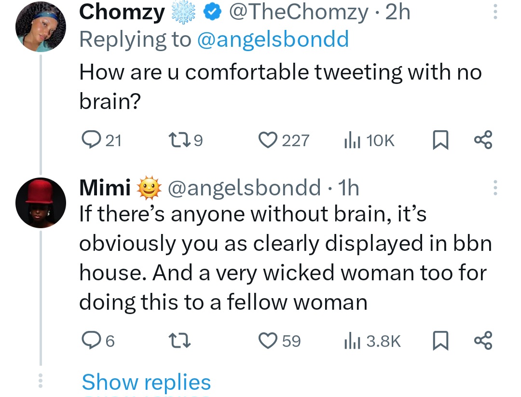Open more options on Chomzy's tweet
The width and height of the screenshot is (521, 397).
pos(494,13)
